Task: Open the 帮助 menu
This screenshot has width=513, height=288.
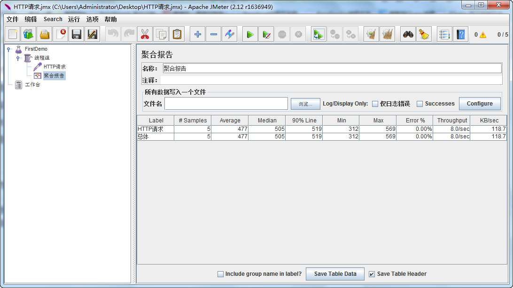Action: coord(110,19)
